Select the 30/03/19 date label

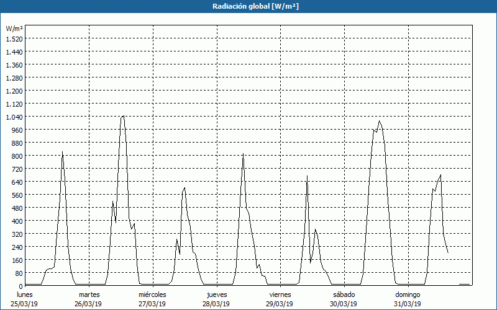click(344, 304)
